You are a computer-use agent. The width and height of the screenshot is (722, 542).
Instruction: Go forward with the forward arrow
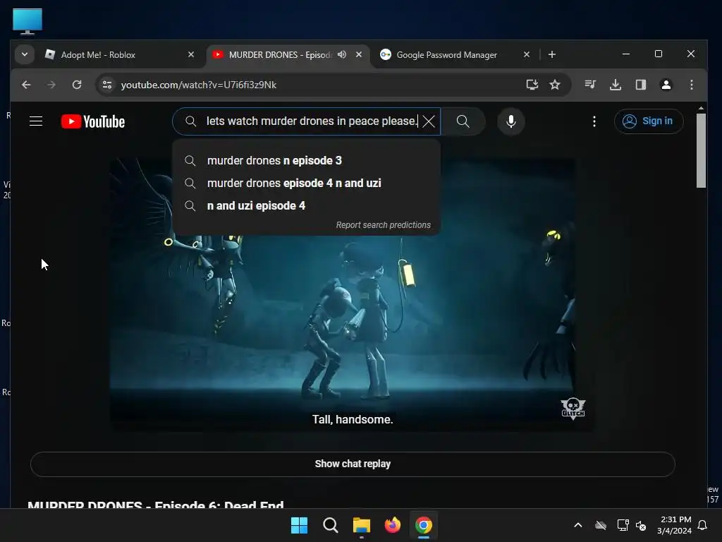point(51,85)
